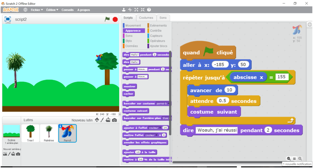Open the globe language selector

(x=25, y=10)
